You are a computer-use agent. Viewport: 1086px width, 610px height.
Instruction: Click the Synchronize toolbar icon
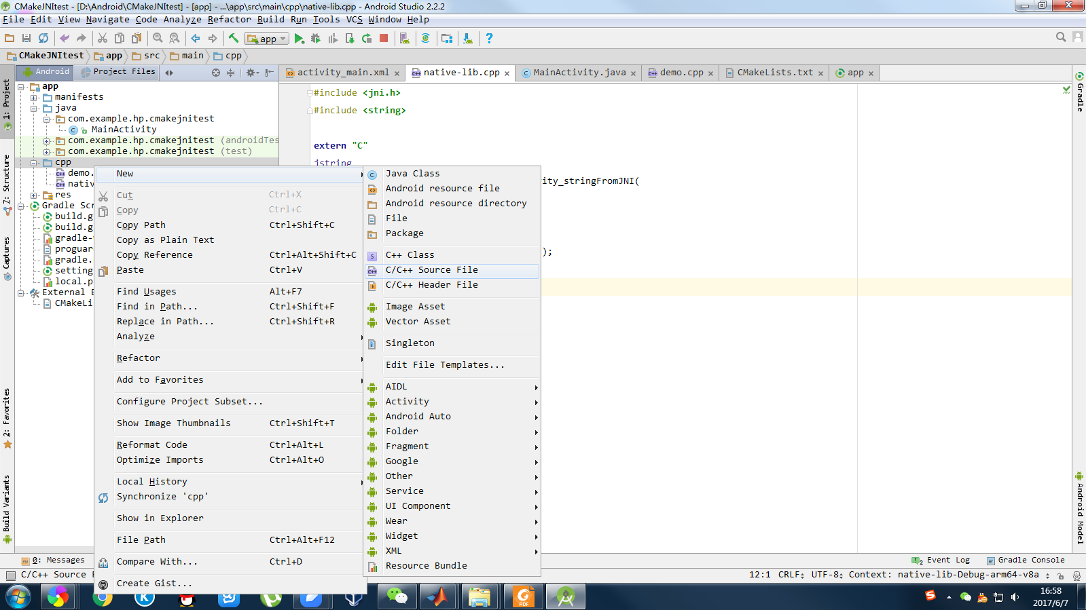[x=43, y=39]
